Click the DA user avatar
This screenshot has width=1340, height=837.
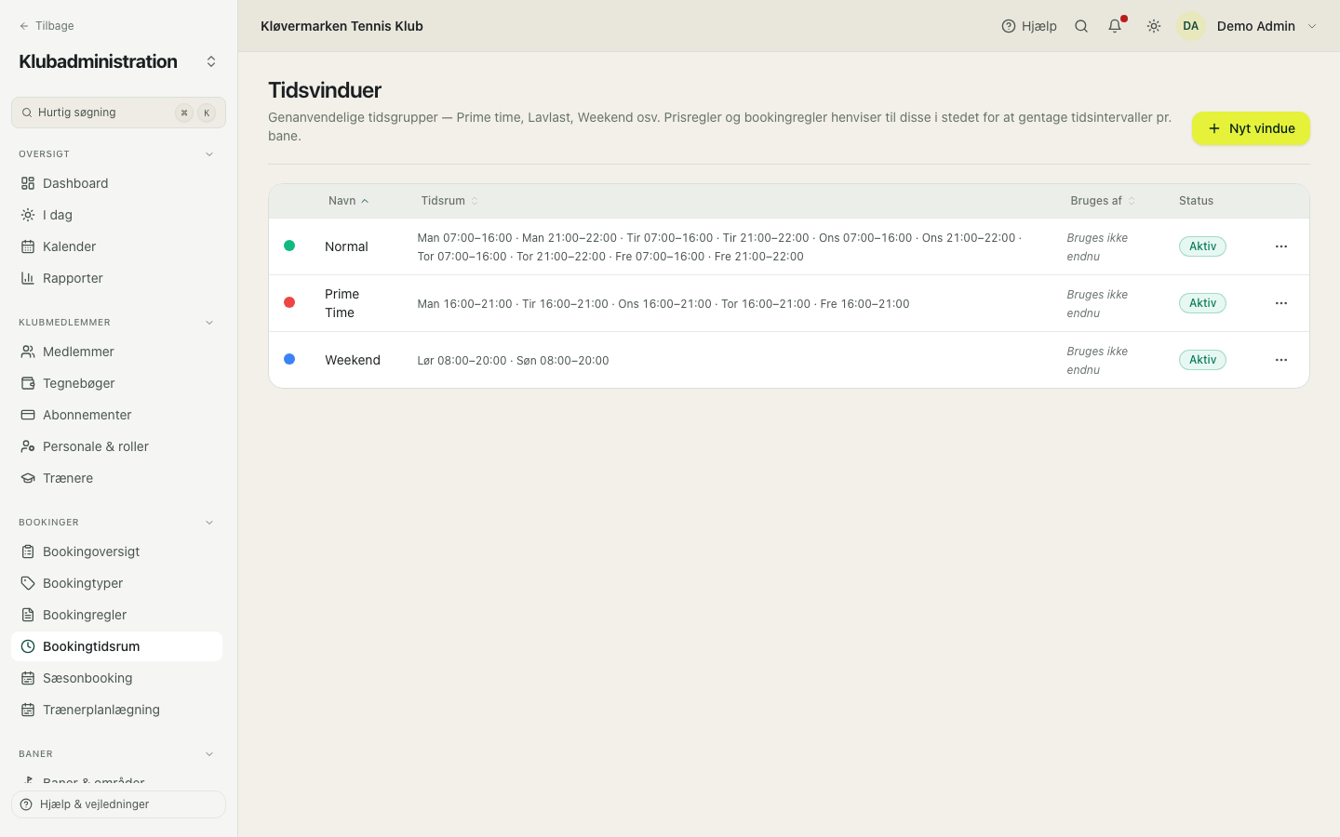tap(1191, 26)
